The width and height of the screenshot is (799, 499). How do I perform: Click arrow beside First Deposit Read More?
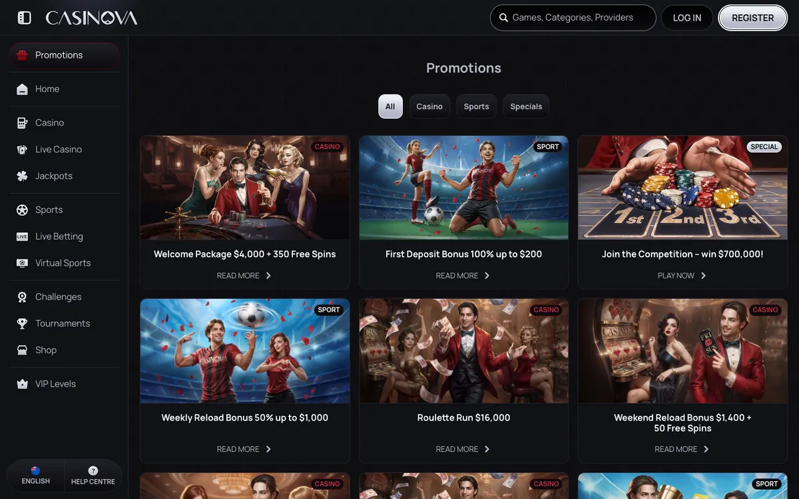[487, 275]
